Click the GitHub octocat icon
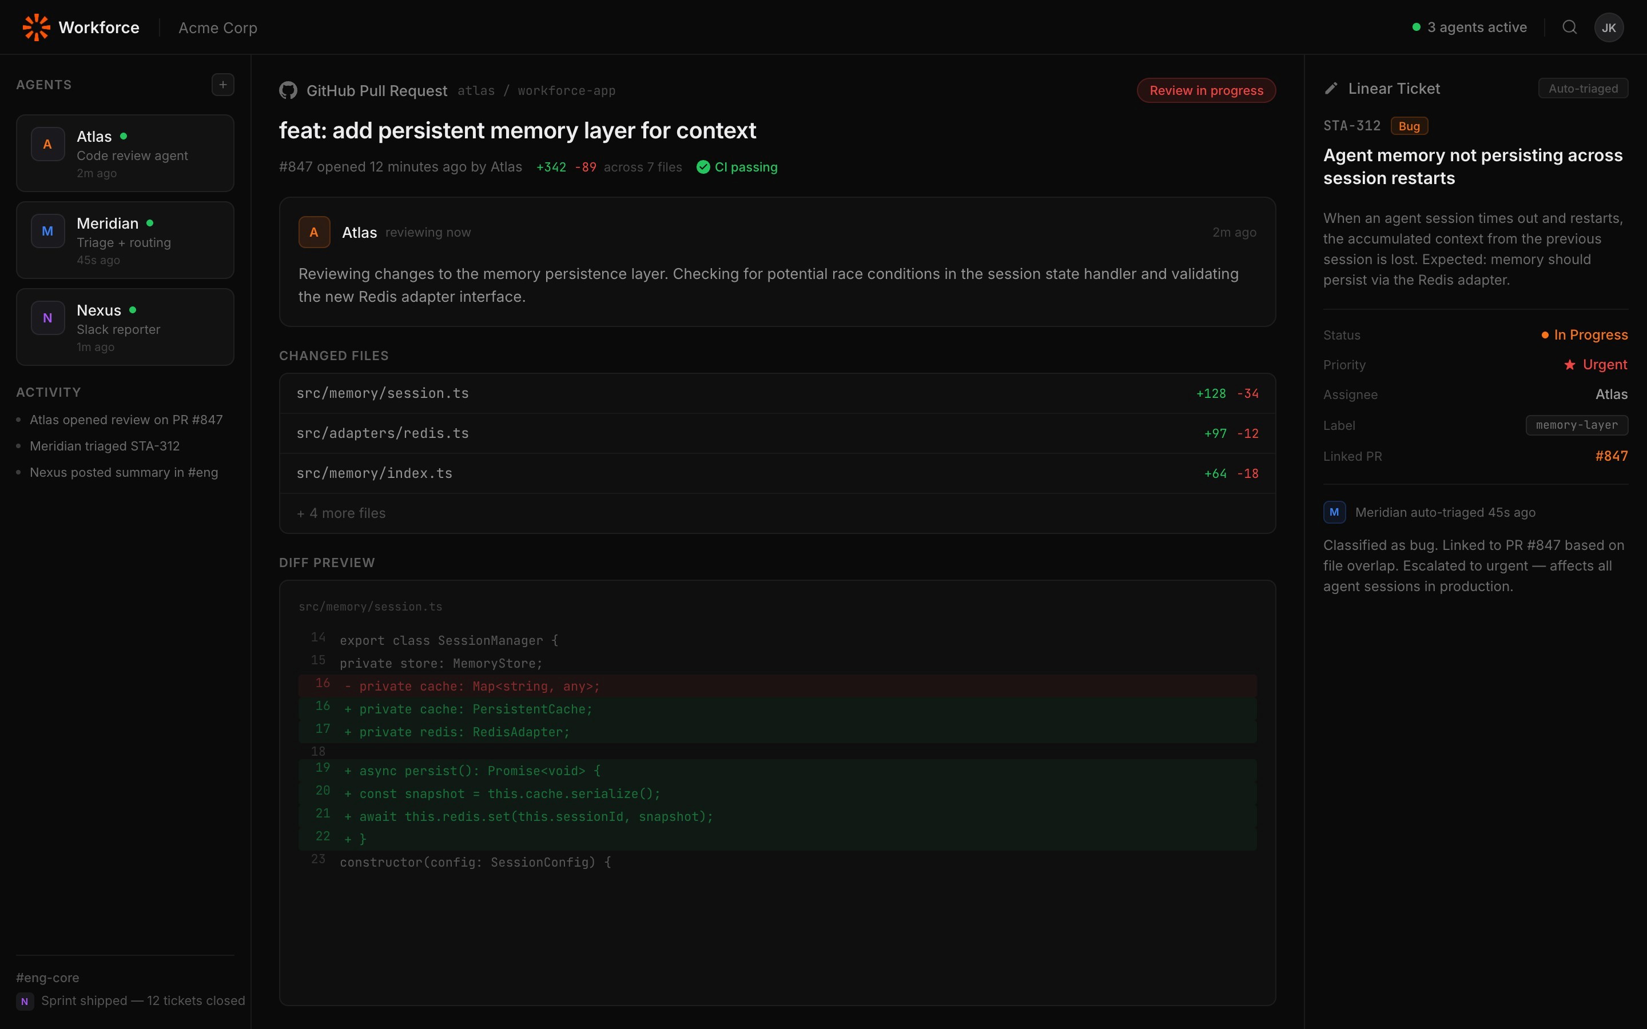1647x1029 pixels. (288, 90)
